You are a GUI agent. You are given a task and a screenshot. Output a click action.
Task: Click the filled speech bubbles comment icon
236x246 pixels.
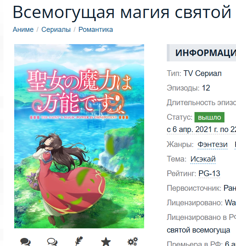[25, 242]
